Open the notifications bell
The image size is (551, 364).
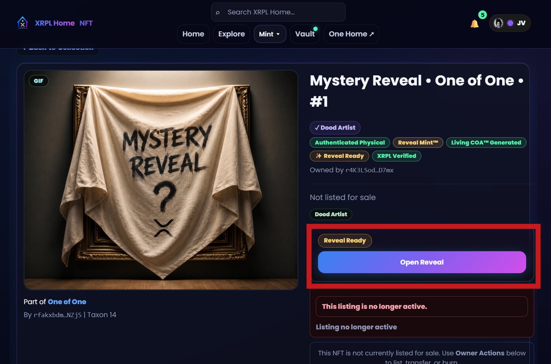point(475,24)
